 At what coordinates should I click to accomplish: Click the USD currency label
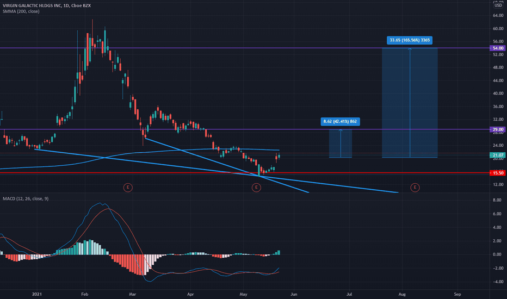point(498,5)
